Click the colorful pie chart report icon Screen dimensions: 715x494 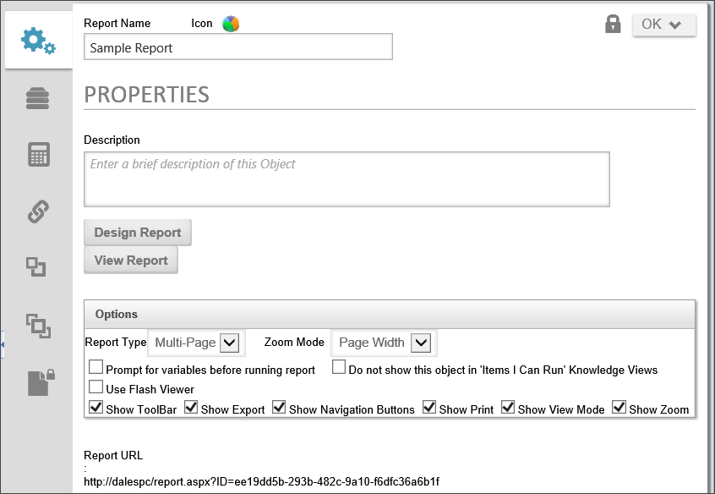click(231, 24)
